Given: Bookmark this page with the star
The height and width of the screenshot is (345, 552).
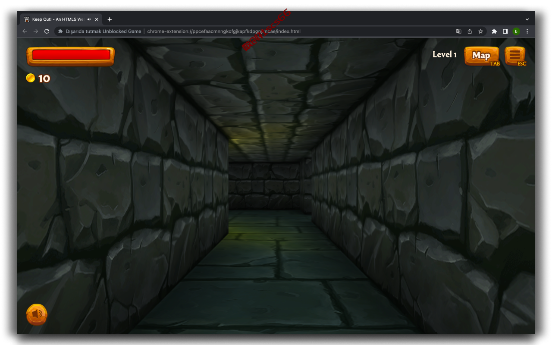Looking at the screenshot, I should click(x=480, y=31).
